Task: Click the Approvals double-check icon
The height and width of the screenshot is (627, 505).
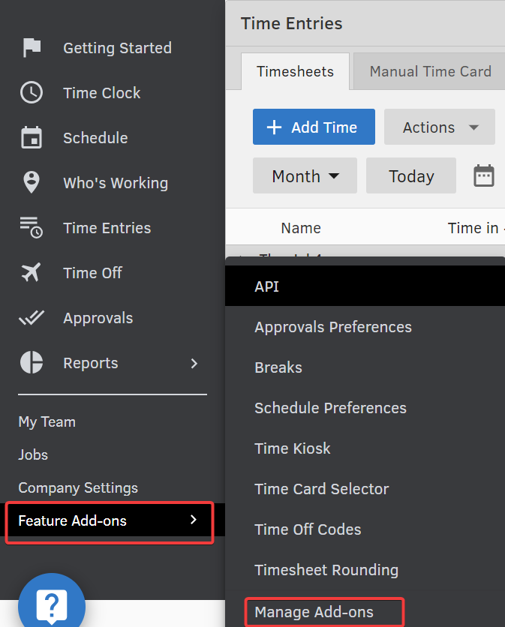Action: coord(32,318)
